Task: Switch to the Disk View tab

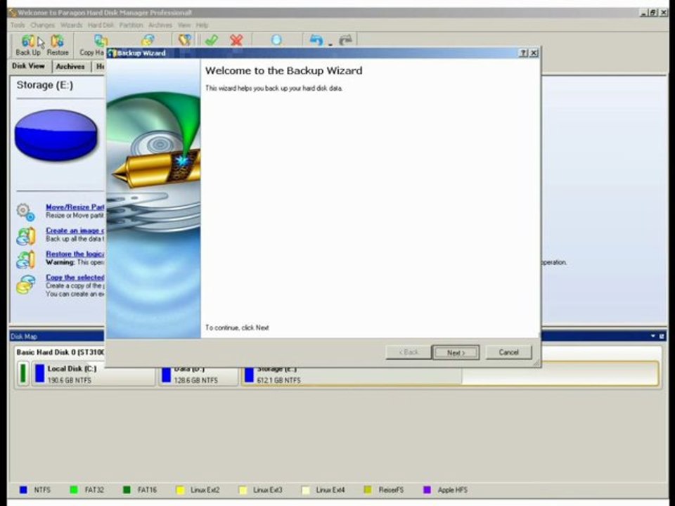Action: 28,66
